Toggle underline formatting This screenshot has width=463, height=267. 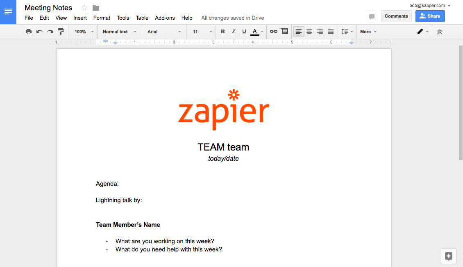pyautogui.click(x=244, y=32)
